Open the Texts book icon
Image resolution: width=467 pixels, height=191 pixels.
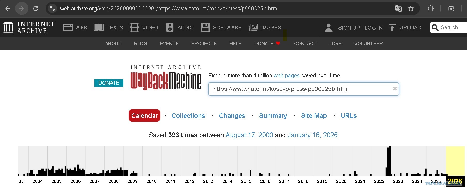point(99,28)
